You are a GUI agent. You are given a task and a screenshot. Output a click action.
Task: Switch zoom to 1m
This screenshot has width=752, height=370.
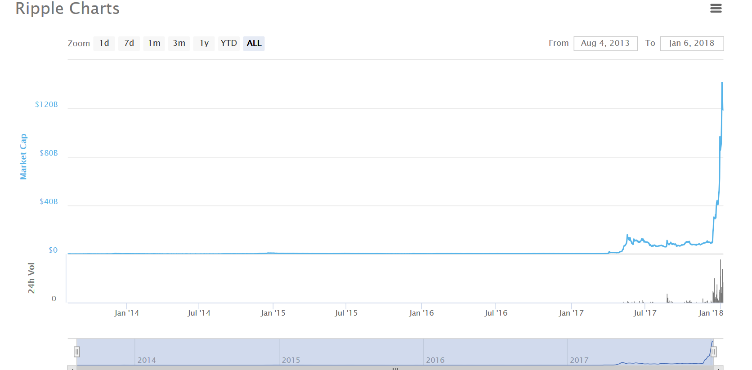point(154,43)
